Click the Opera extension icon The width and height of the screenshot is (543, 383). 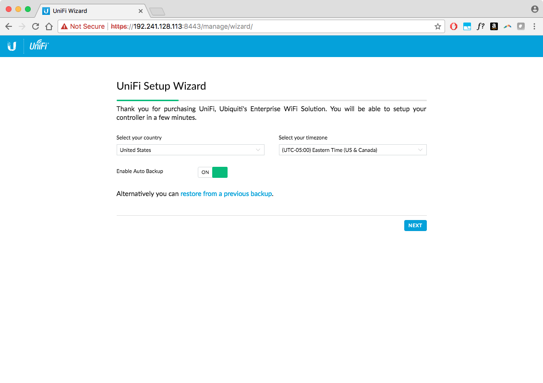coord(454,26)
